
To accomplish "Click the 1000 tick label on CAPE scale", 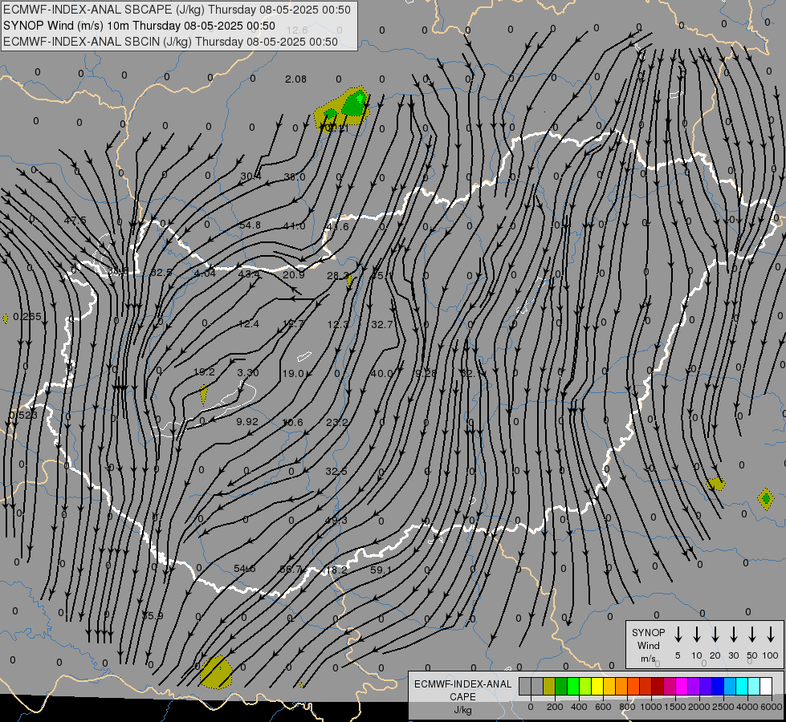I will click(x=650, y=707).
